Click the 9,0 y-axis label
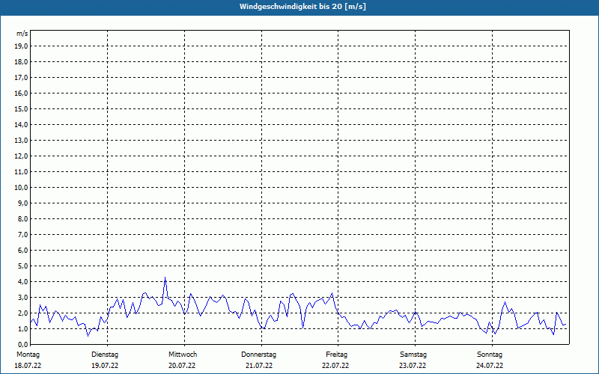 pos(24,203)
